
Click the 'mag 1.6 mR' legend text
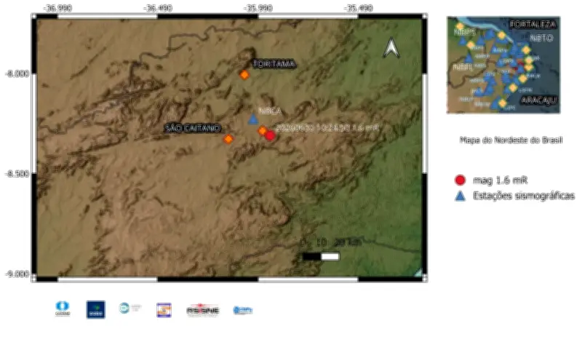tap(500, 180)
